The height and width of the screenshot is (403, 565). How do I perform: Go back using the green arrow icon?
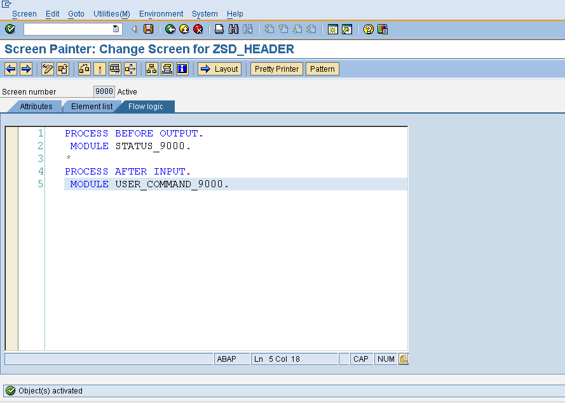click(x=169, y=29)
